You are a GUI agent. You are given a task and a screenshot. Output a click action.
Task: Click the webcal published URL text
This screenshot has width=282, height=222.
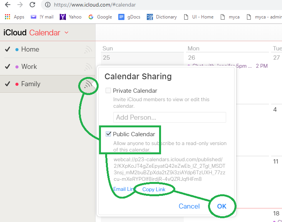coord(170,169)
